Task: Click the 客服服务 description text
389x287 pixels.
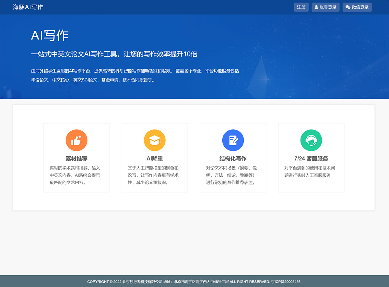Action: pyautogui.click(x=310, y=172)
